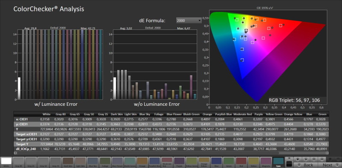
Task: Select the Purplish Blue patch
Action: [155, 162]
